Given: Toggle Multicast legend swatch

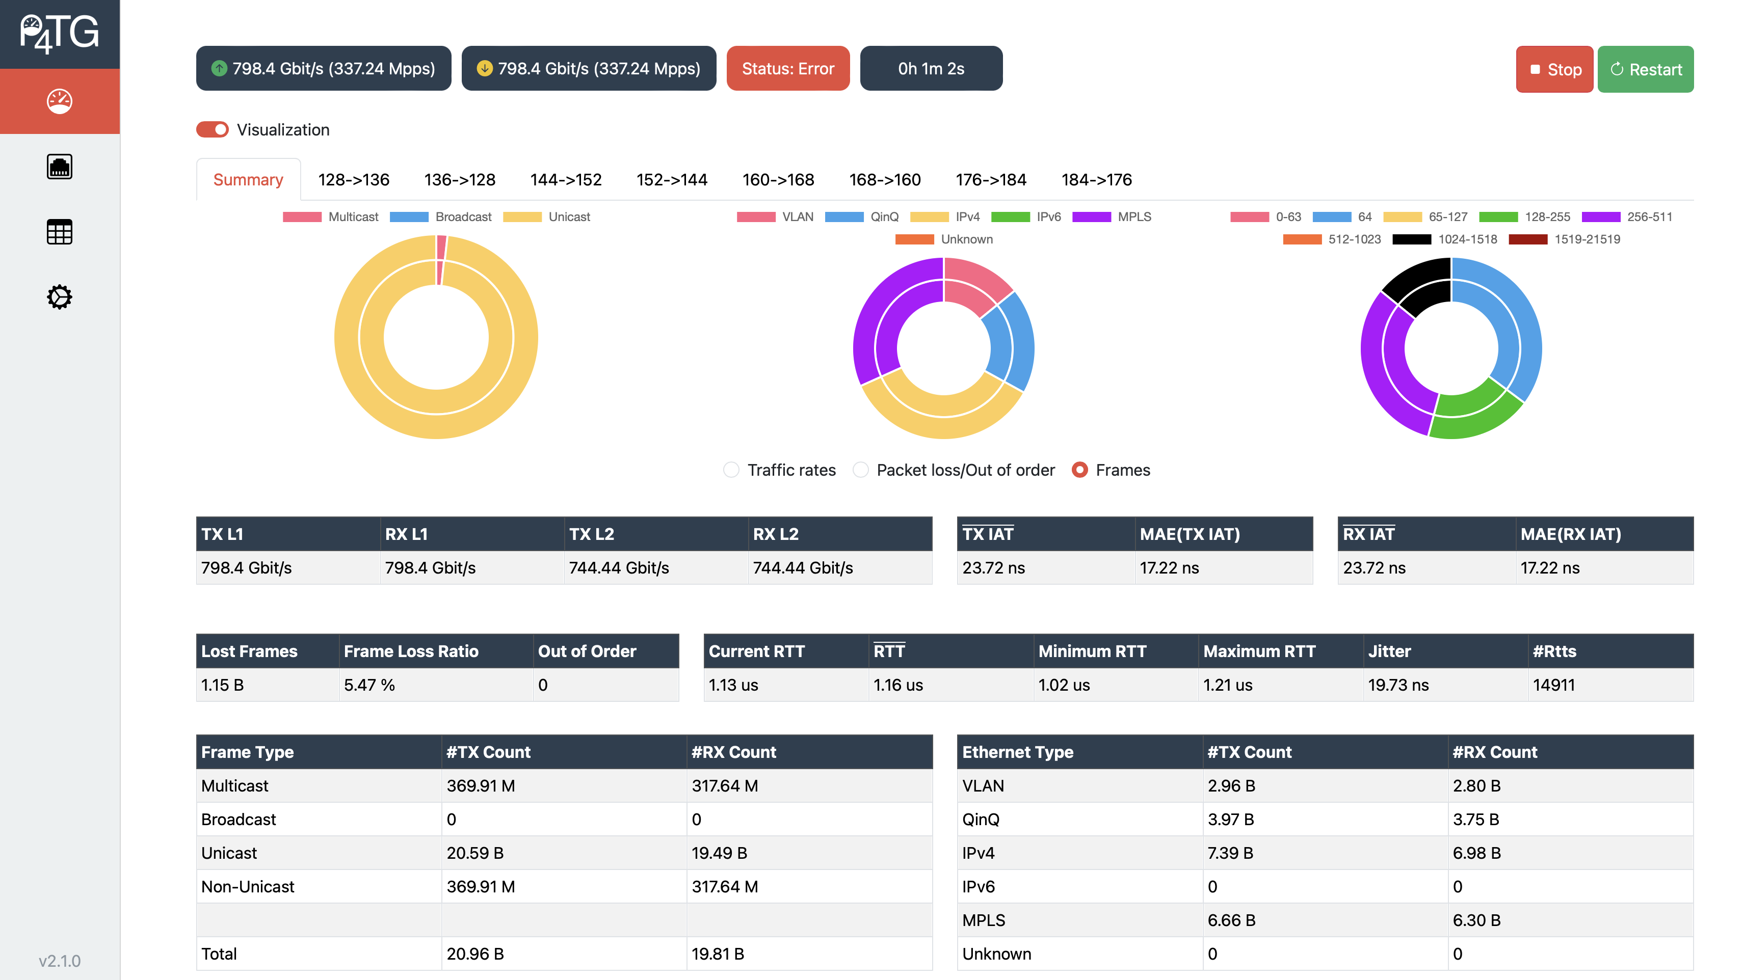Looking at the screenshot, I should 302,216.
